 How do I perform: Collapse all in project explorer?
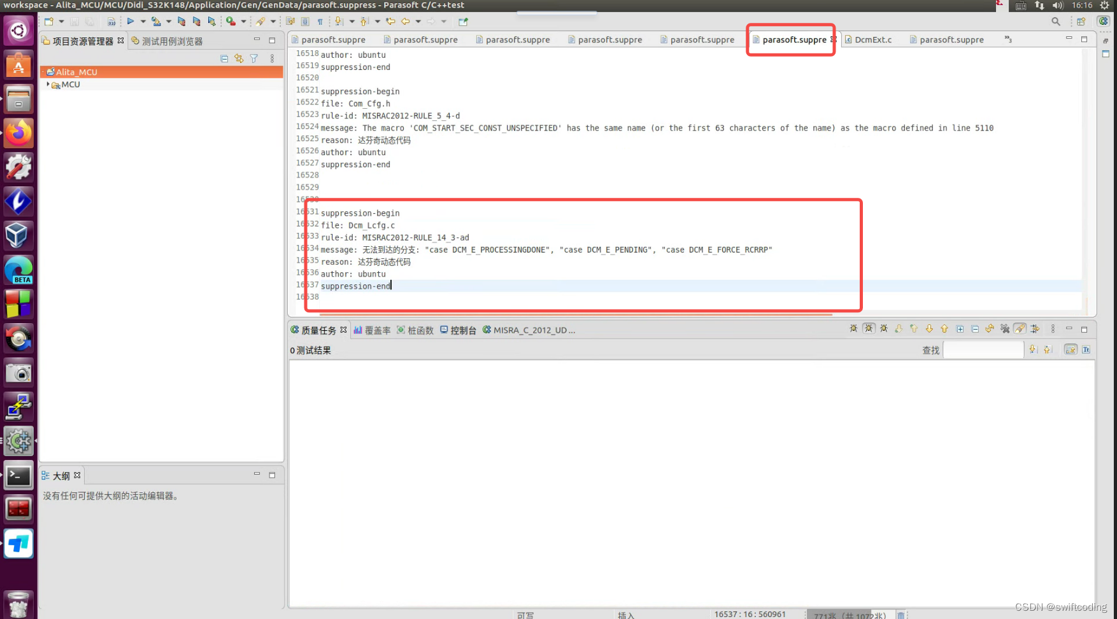tap(224, 59)
